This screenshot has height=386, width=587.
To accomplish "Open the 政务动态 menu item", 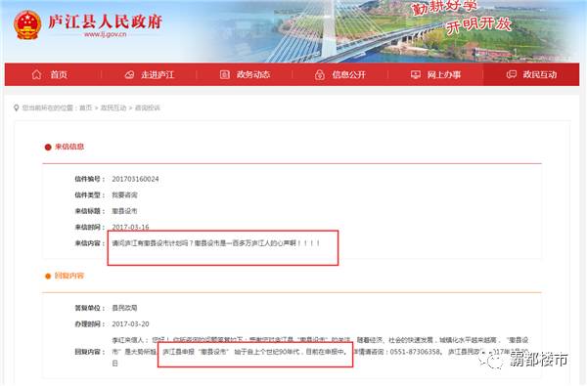I will coord(253,75).
